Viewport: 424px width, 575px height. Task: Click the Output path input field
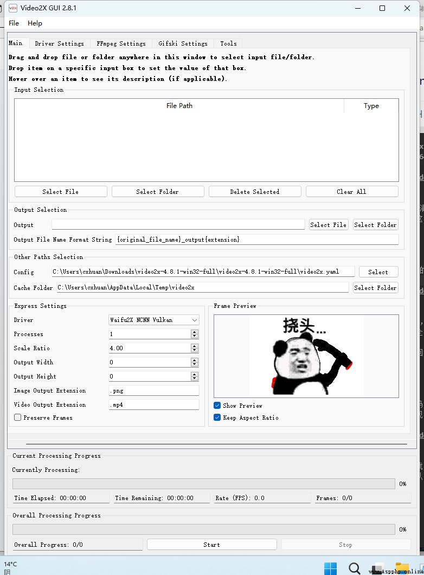coord(178,224)
